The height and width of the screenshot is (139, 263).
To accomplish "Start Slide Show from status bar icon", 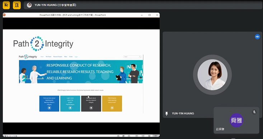I will point(156,136).
